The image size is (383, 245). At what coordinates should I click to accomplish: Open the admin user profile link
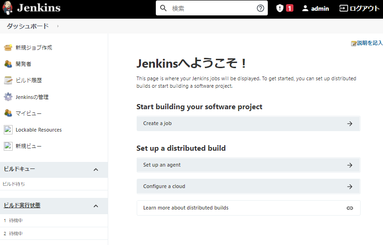[320, 8]
